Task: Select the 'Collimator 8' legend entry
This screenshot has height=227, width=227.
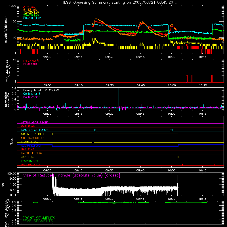Action: click(x=32, y=94)
